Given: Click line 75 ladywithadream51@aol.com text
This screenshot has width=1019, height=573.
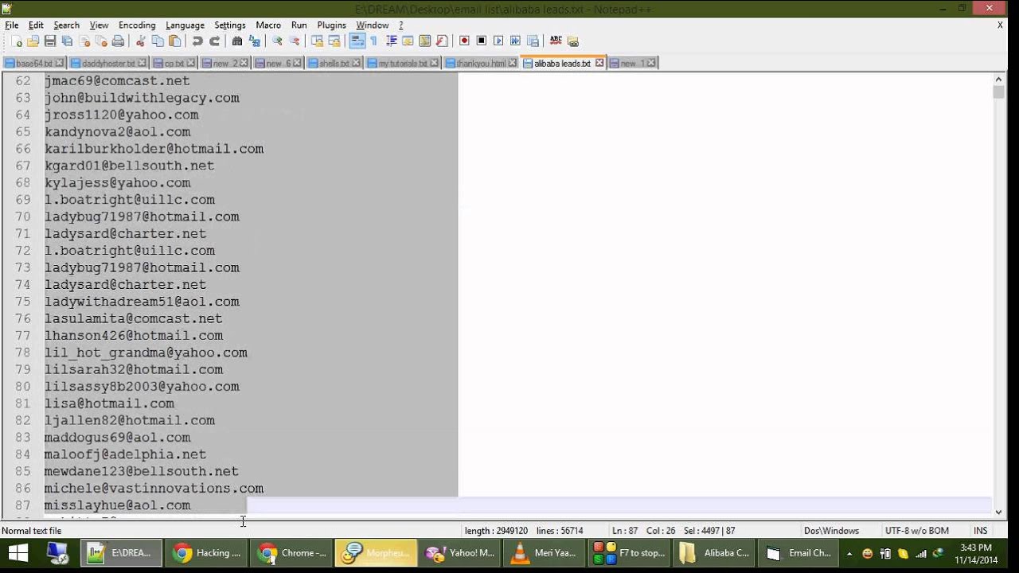Looking at the screenshot, I should [142, 302].
